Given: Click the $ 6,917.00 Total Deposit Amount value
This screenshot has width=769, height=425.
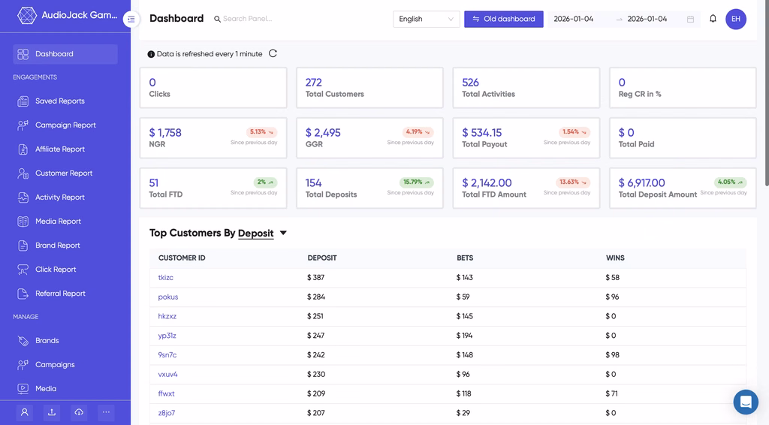Looking at the screenshot, I should (x=641, y=183).
